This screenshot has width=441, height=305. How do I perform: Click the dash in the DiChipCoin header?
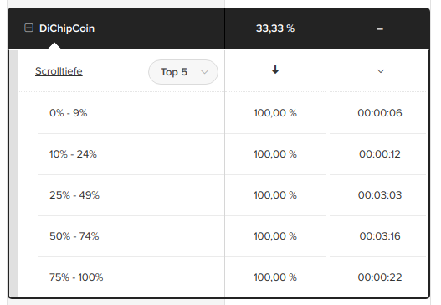[380, 29]
